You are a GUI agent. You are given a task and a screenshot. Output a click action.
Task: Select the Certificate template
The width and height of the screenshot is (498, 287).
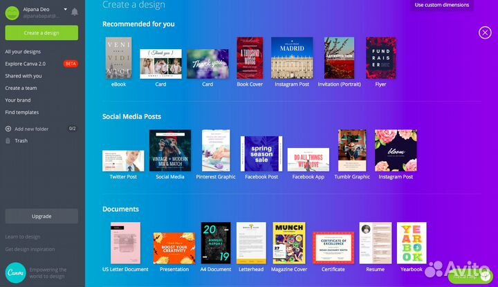point(333,248)
